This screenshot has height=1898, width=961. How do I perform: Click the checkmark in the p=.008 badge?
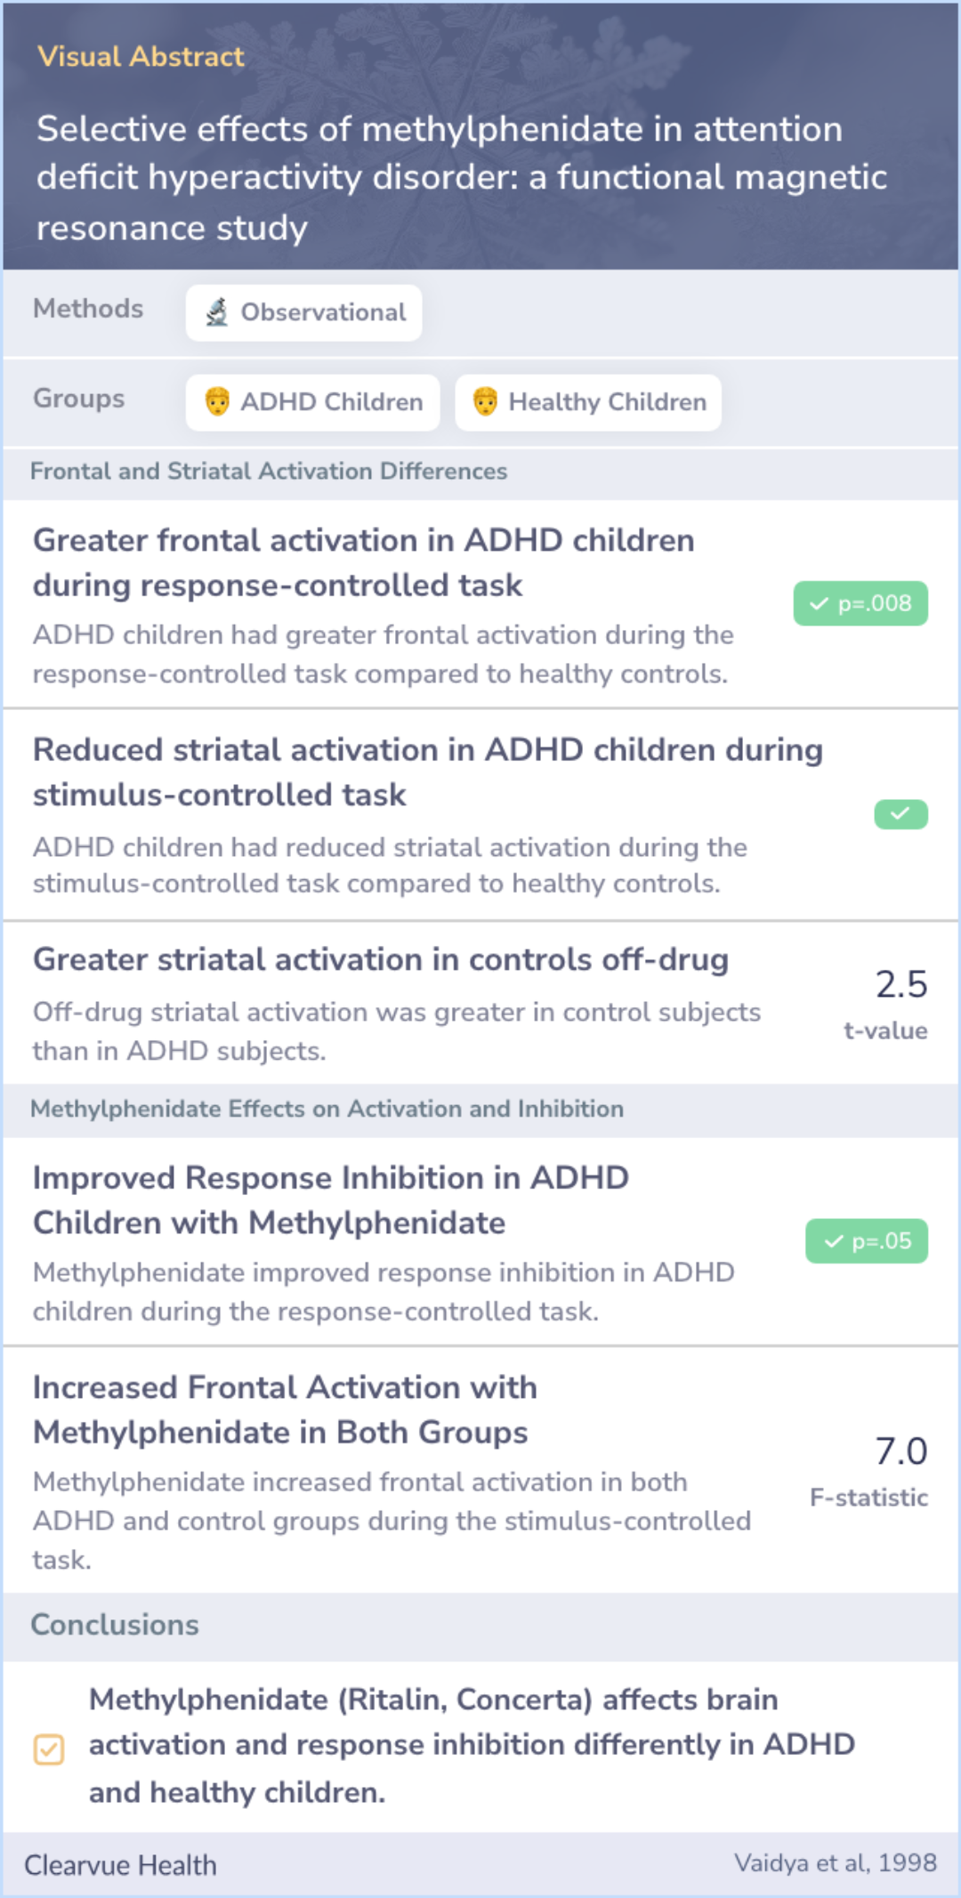click(819, 604)
